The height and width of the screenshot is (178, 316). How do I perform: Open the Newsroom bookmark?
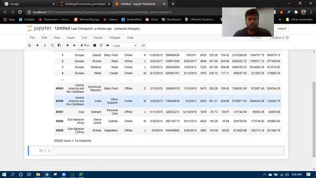tap(54, 19)
